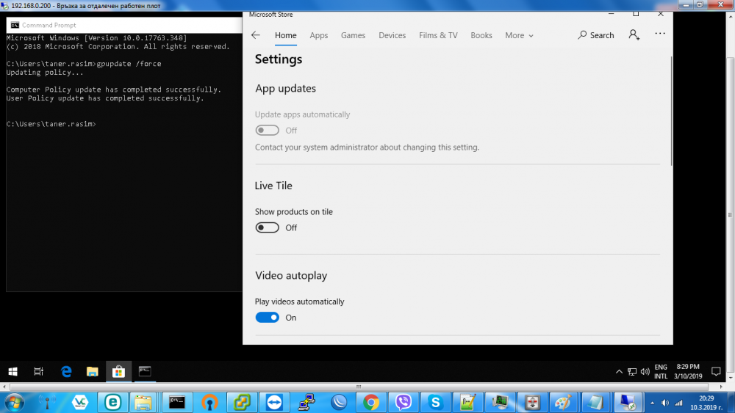Open the Books tab
The height and width of the screenshot is (413, 735).
(481, 35)
